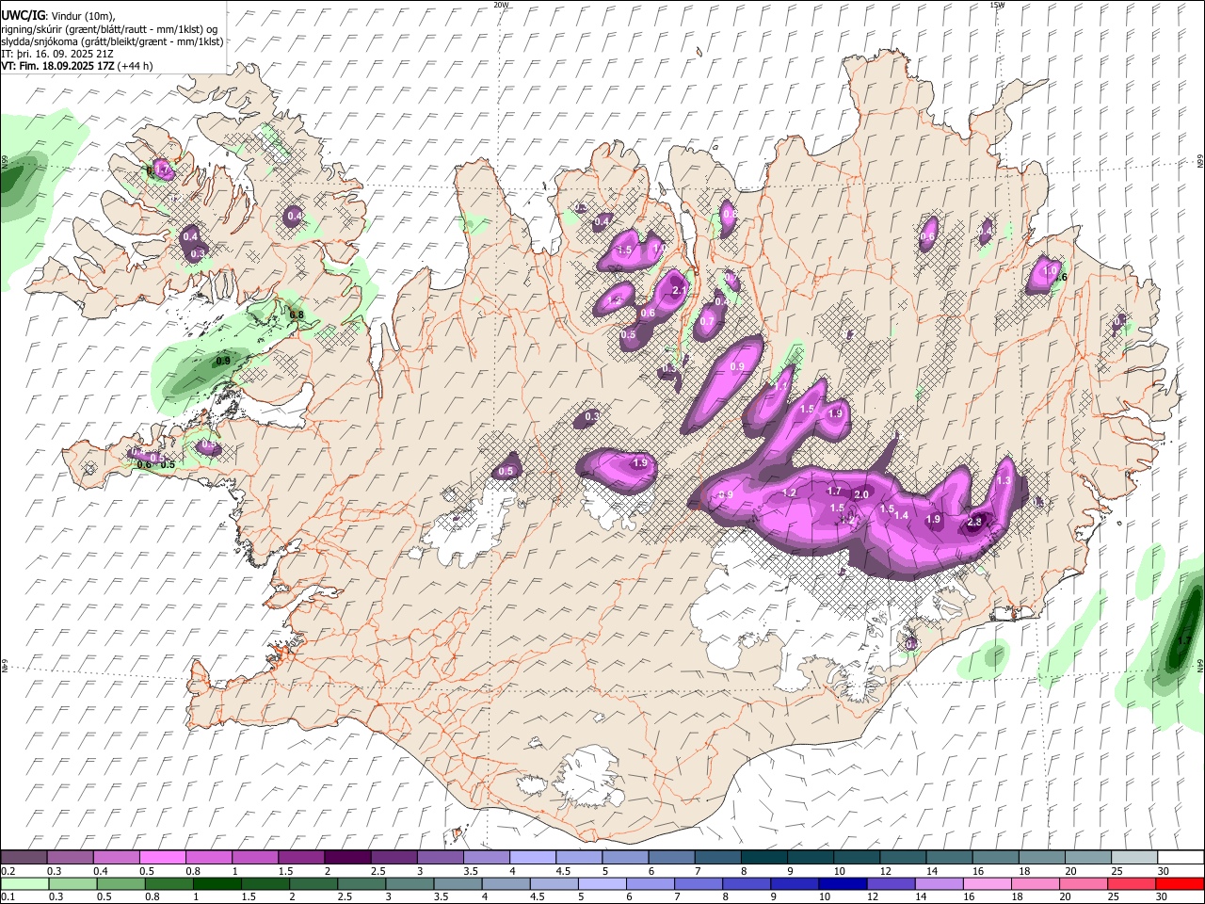Click the '1.4' snowfall value label
Viewport: 1205px width, 904px height.
tap(901, 515)
